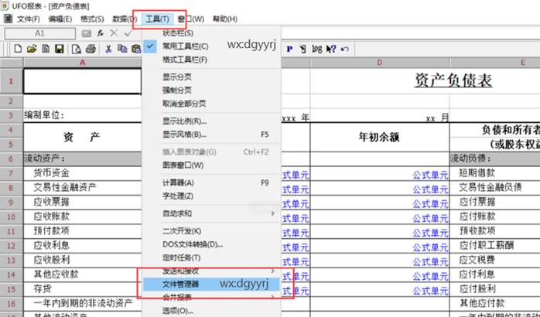This screenshot has height=317, width=540.
Task: Open the 数据(D) menu
Action: pyautogui.click(x=124, y=18)
